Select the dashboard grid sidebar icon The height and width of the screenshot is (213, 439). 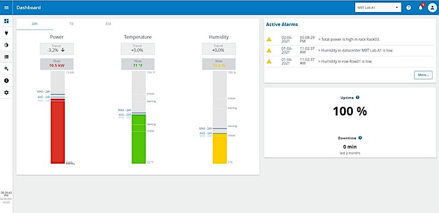tap(7, 21)
